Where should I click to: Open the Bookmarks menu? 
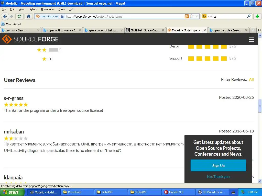click(48, 9)
